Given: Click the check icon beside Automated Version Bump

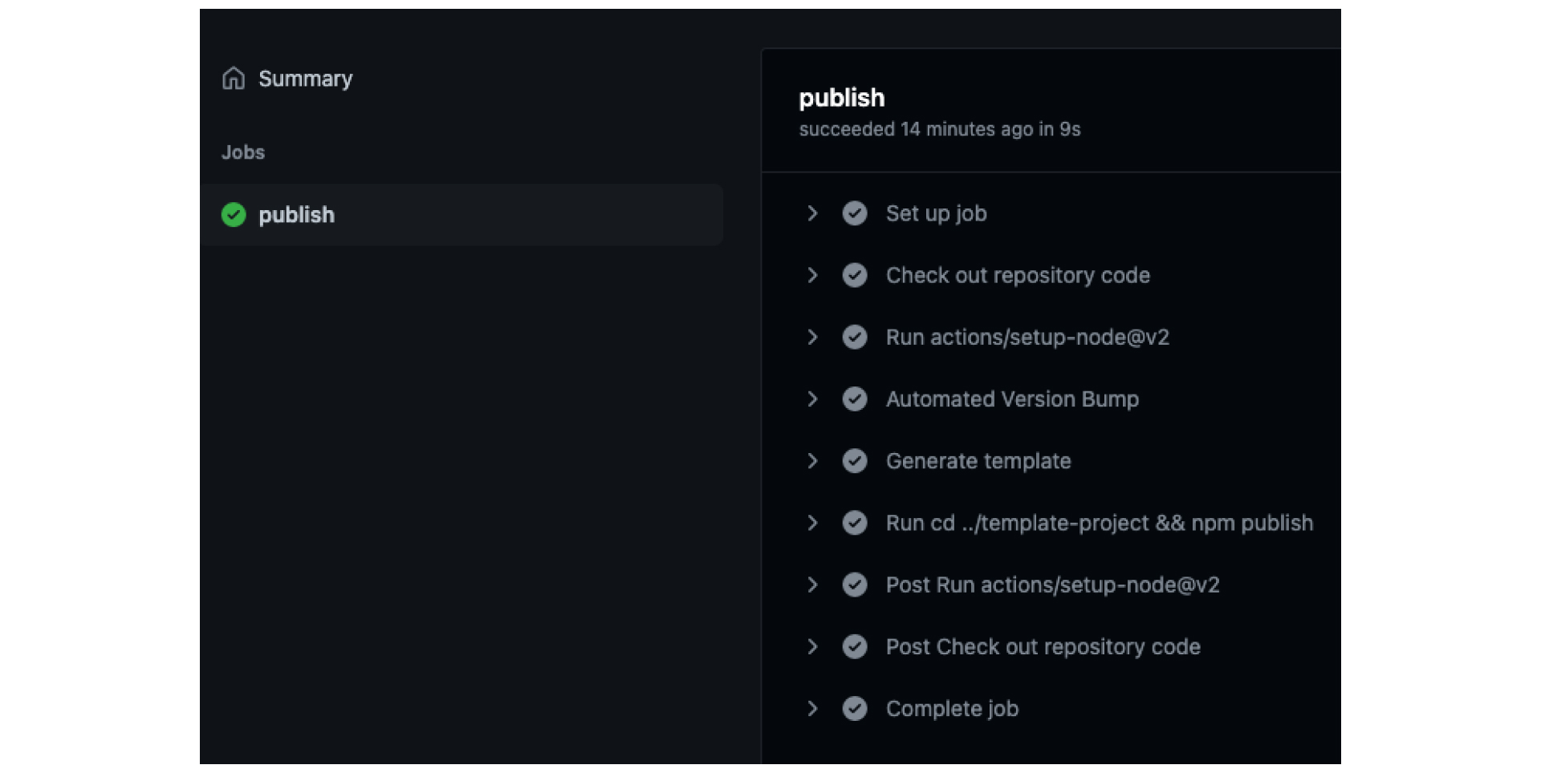Looking at the screenshot, I should (855, 399).
